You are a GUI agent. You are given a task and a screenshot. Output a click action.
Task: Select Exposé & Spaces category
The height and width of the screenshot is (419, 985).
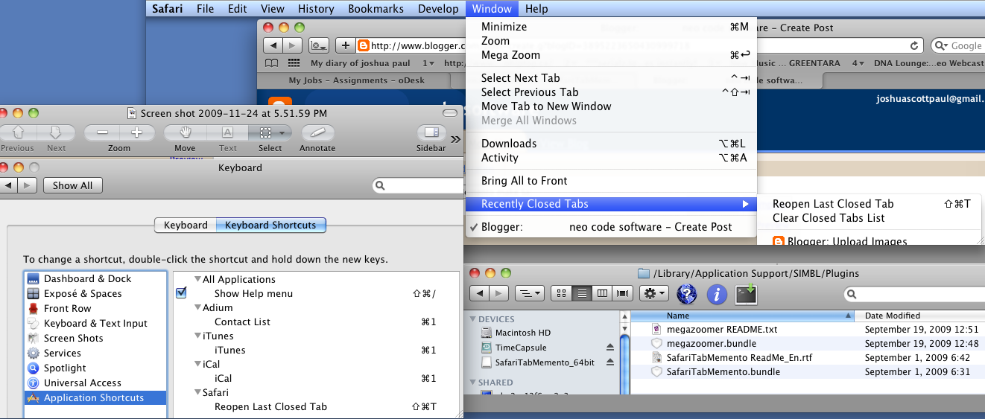(x=95, y=294)
